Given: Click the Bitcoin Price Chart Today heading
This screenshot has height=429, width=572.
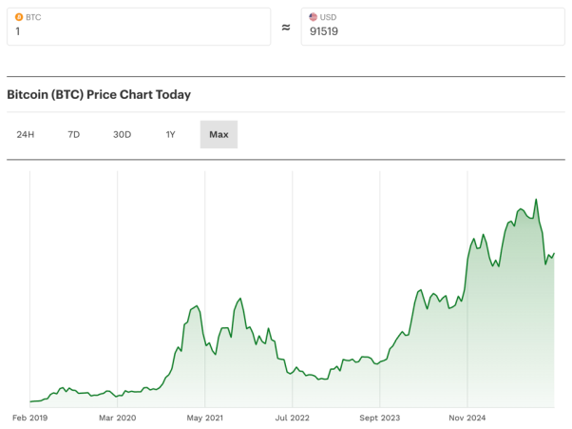Looking at the screenshot, I should (99, 95).
